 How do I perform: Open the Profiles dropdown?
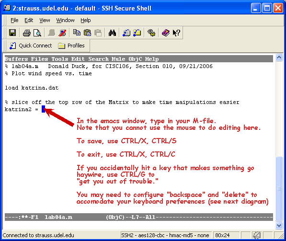pyautogui.click(x=71, y=46)
